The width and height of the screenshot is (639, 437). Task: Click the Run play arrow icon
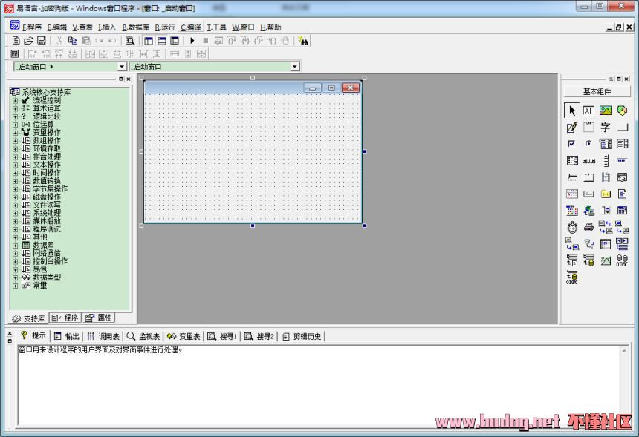click(192, 41)
